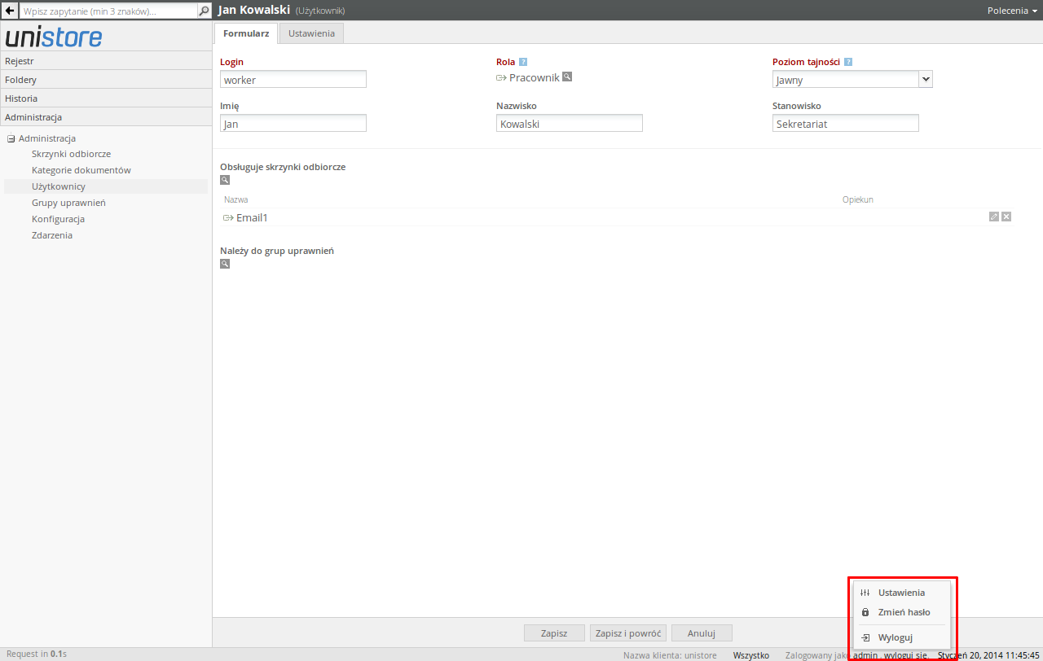Edit the Email1 row
The image size is (1043, 661).
[x=994, y=217]
